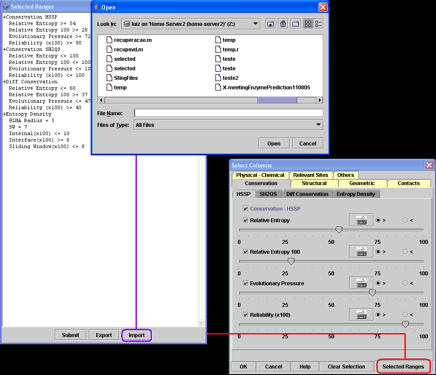Image resolution: width=436 pixels, height=375 pixels.
Task: Click the recupsvd.m file icon
Action: 110,50
